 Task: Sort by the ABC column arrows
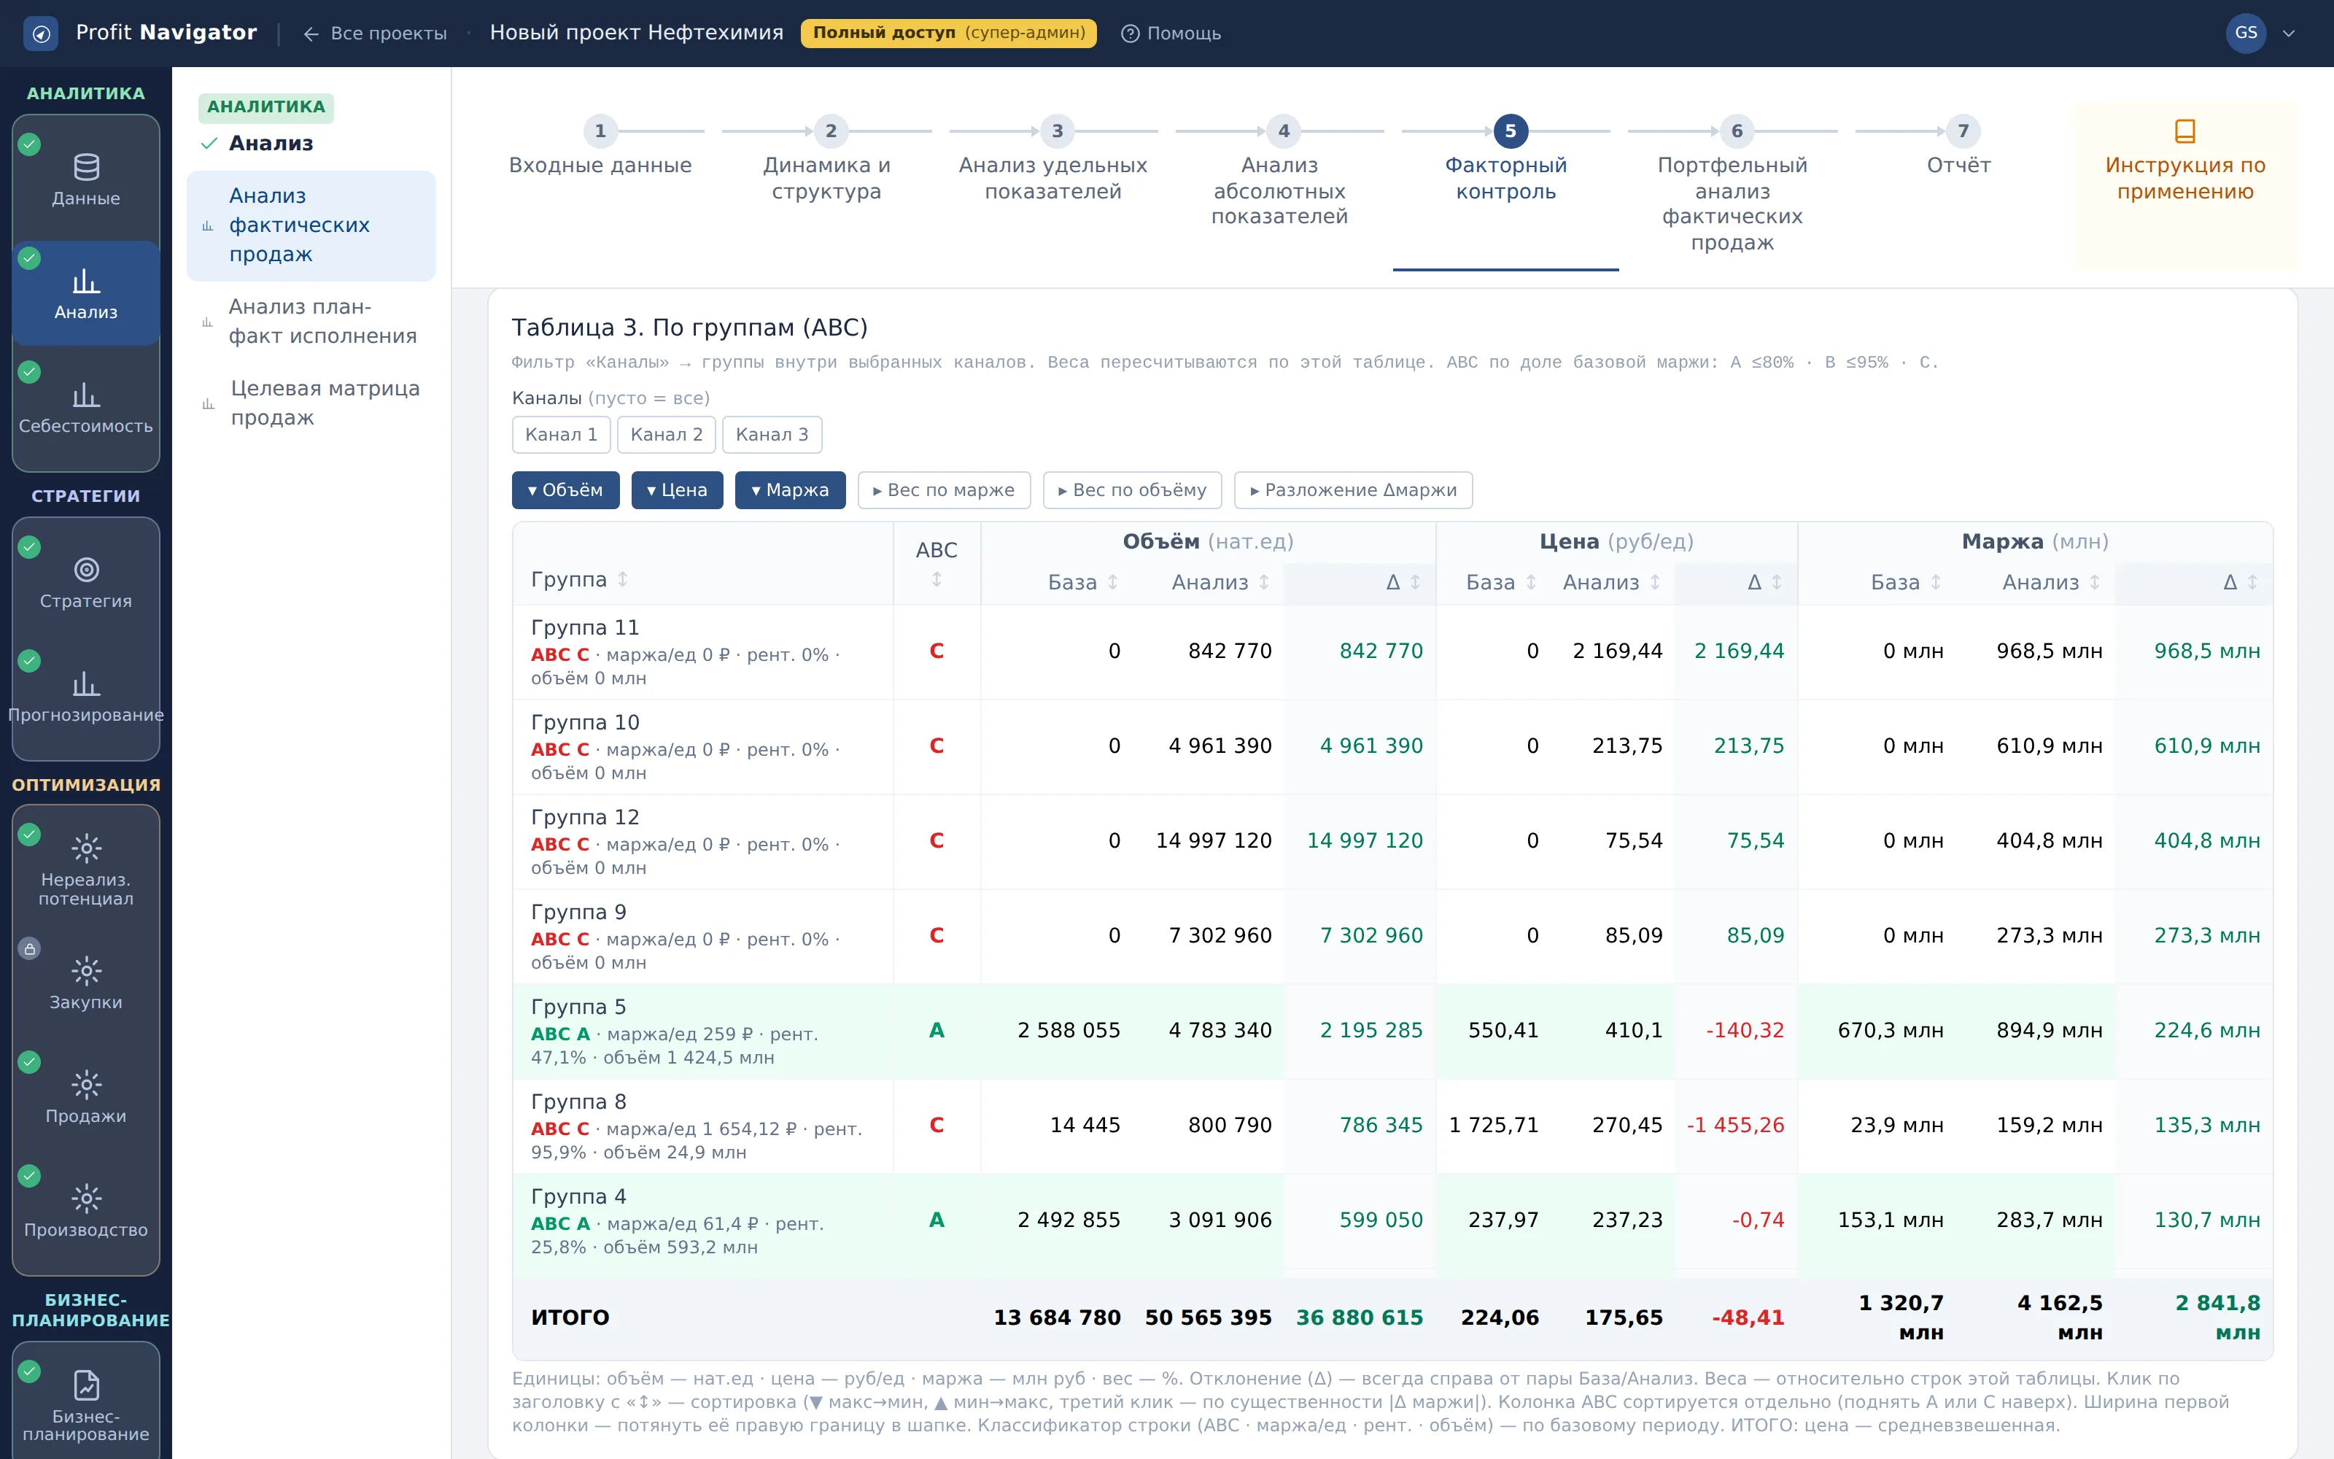937,580
